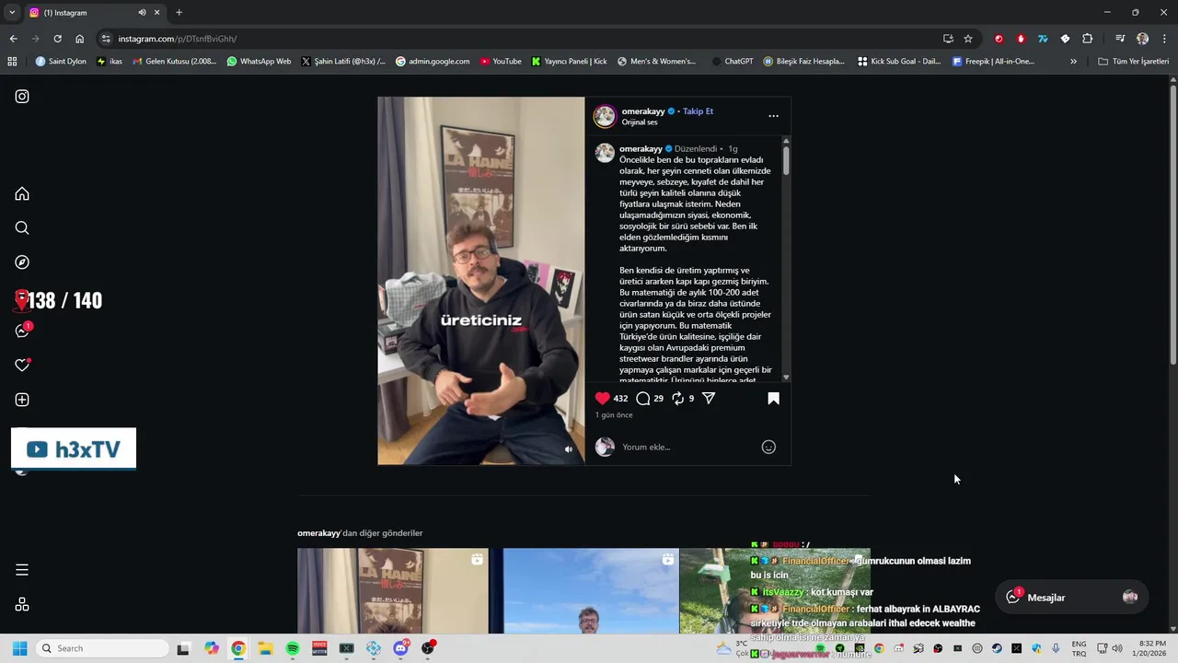Viewport: 1178px width, 663px height.
Task: Open a new browser tab
Action: point(179,13)
